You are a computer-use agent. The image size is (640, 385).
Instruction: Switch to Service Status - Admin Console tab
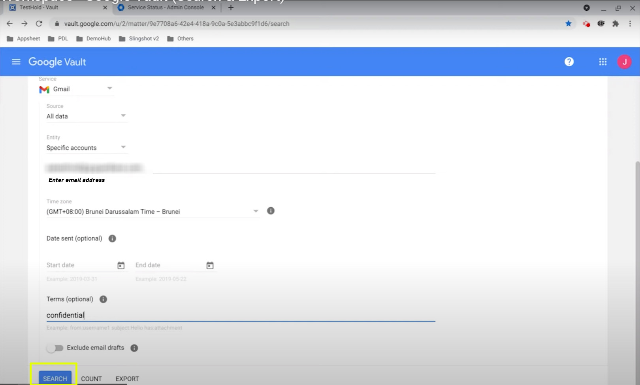[x=166, y=8]
